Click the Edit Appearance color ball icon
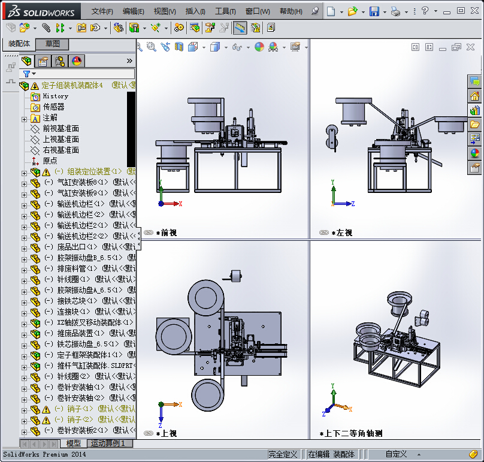Image resolution: width=484 pixels, height=462 pixels. (259, 47)
